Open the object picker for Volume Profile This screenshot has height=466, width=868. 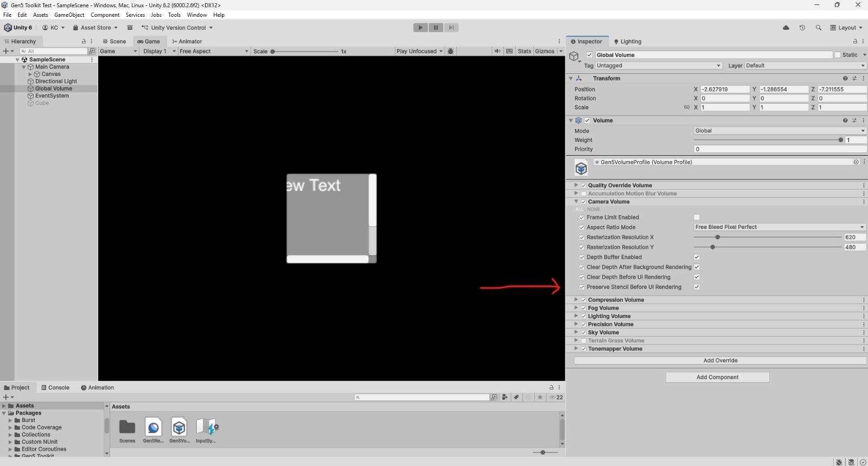[856, 162]
